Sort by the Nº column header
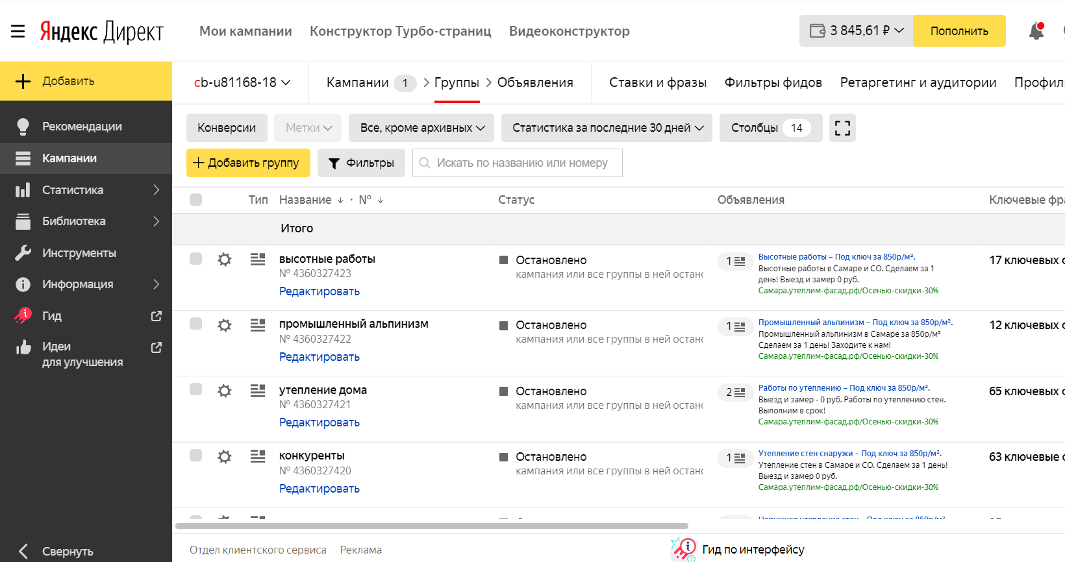 coord(366,200)
